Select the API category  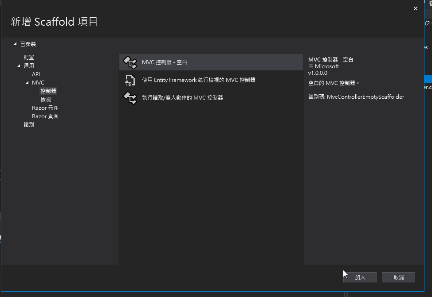pyautogui.click(x=36, y=74)
